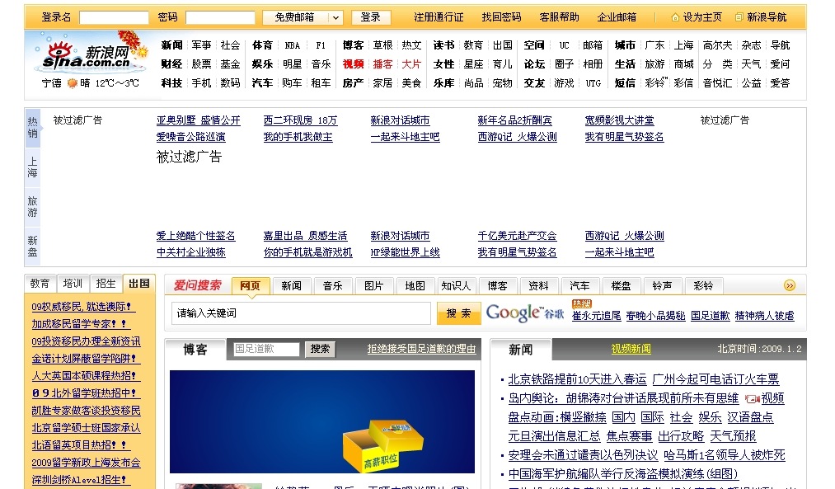Image resolution: width=835 pixels, height=489 pixels.
Task: Switch to the 教育 sidebar tab
Action: (40, 284)
